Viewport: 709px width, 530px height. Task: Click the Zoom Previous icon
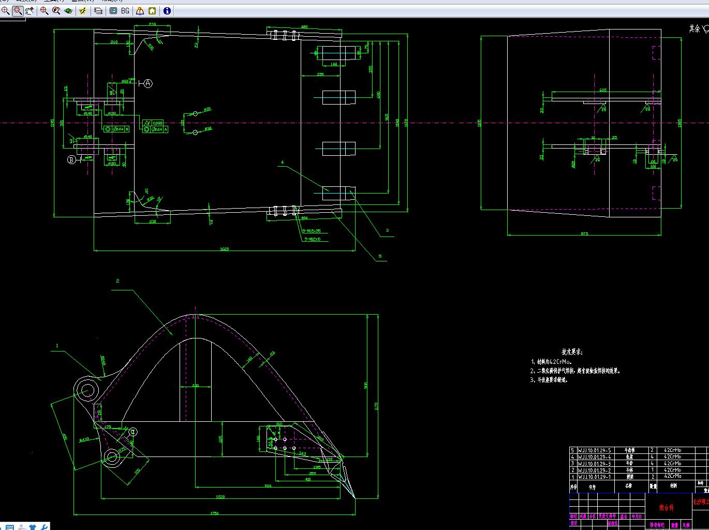[56, 11]
